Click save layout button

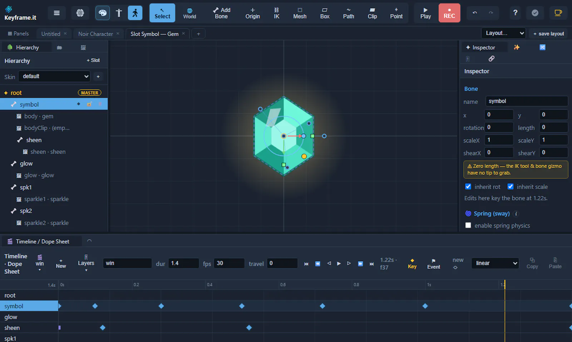pos(548,34)
